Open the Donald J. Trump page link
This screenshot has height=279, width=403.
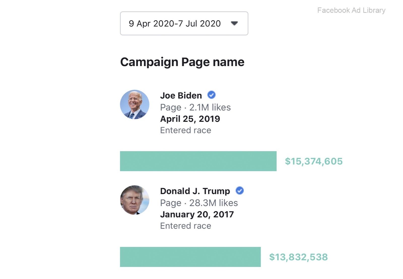pyautogui.click(x=195, y=191)
